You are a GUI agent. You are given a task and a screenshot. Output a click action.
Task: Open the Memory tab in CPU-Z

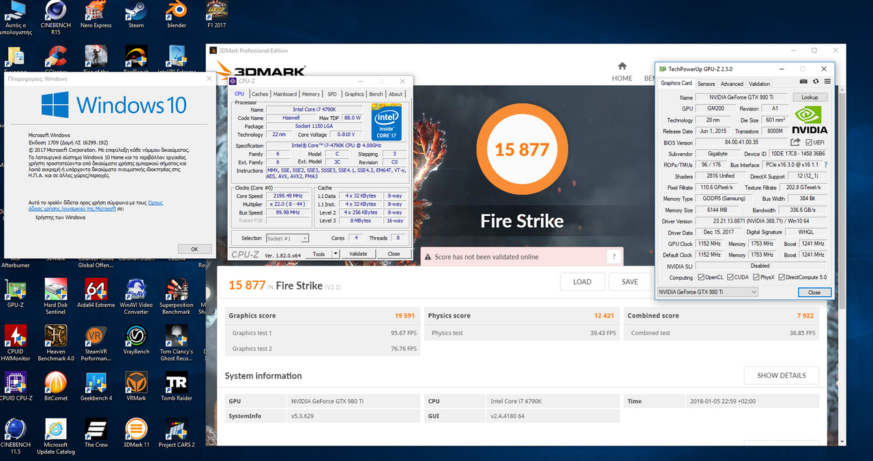(x=311, y=94)
